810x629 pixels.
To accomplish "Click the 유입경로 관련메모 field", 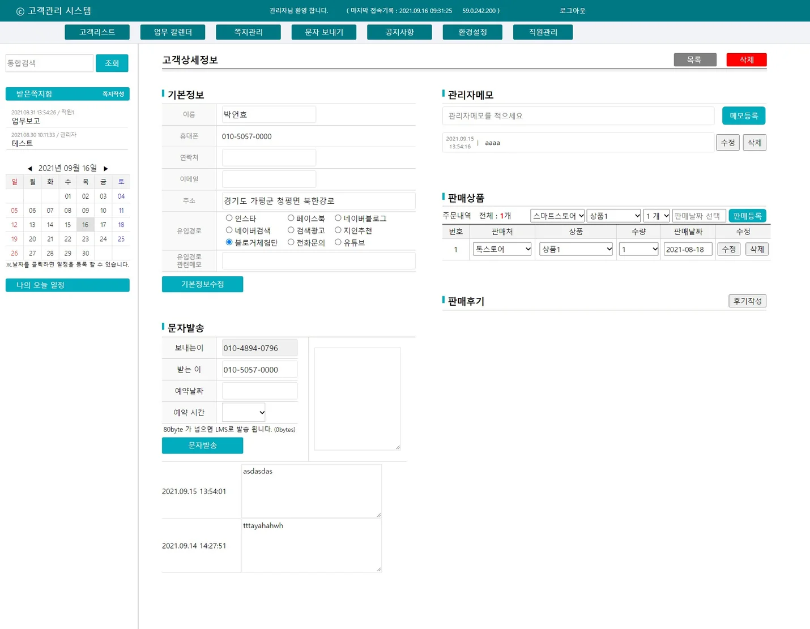I will click(318, 260).
